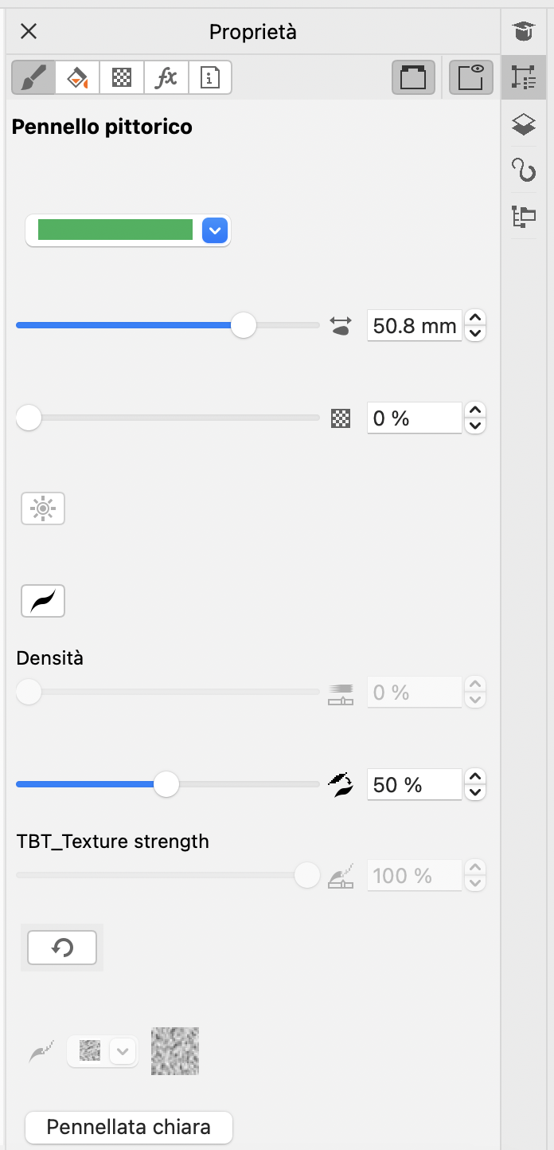The height and width of the screenshot is (1150, 554).
Task: Select the Properties docker icon in sidebar
Action: pyautogui.click(x=524, y=77)
